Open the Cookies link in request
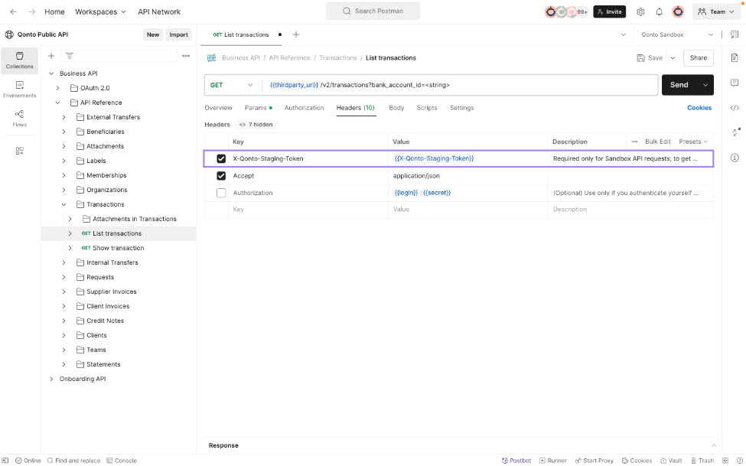This screenshot has width=746, height=466. click(699, 108)
